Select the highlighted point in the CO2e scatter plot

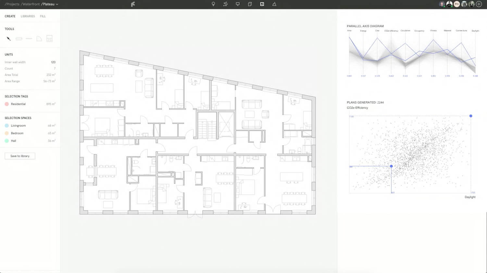pos(391,166)
